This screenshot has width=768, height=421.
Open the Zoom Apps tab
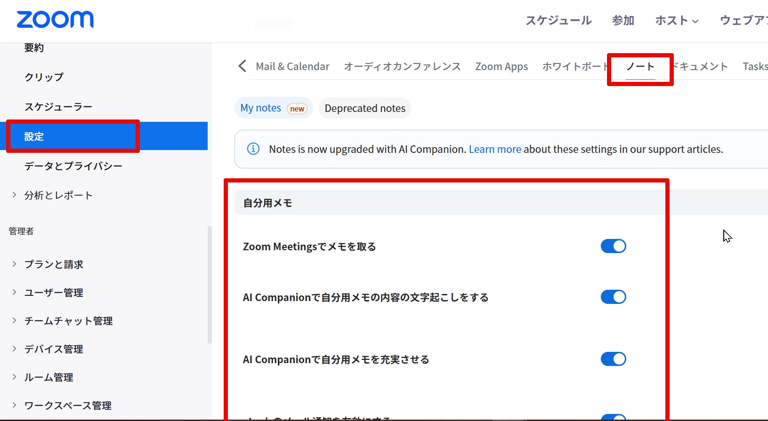501,67
